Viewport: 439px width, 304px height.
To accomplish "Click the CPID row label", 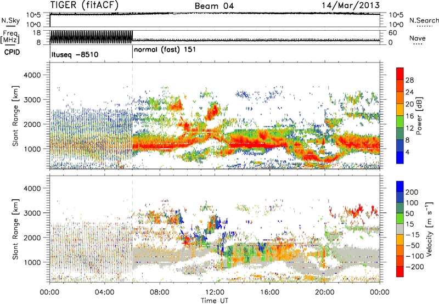I will tap(12, 52).
